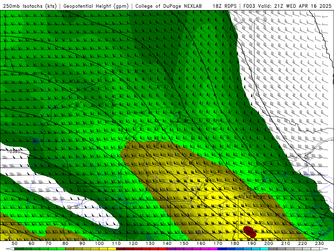
Task: Click the 60 label on the color scale
Action: point(31,243)
